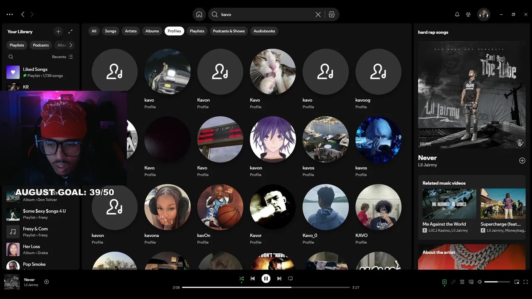Open the kavOn basketball profile
The height and width of the screenshot is (299, 532).
pos(220,214)
